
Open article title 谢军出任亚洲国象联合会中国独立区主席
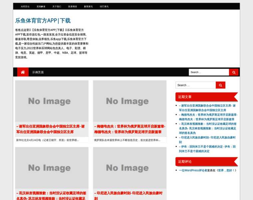(50, 129)
